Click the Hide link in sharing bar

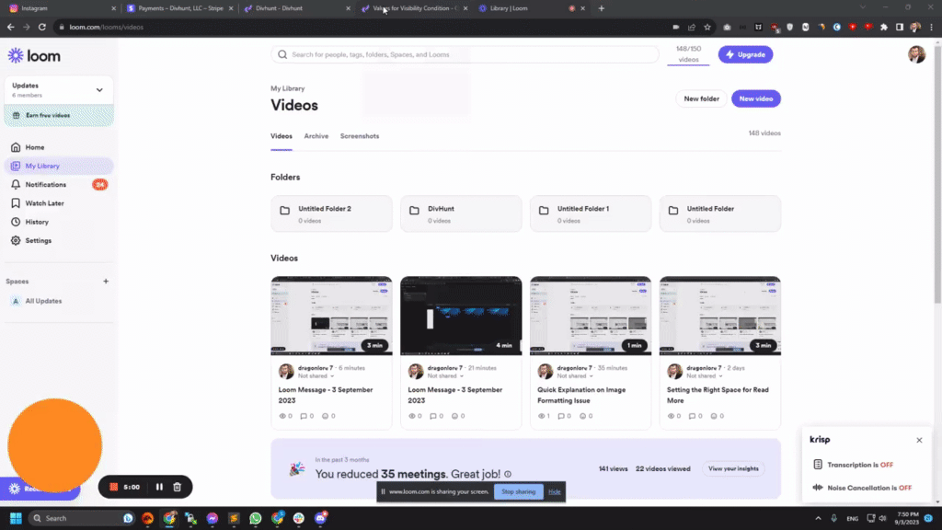tap(555, 491)
